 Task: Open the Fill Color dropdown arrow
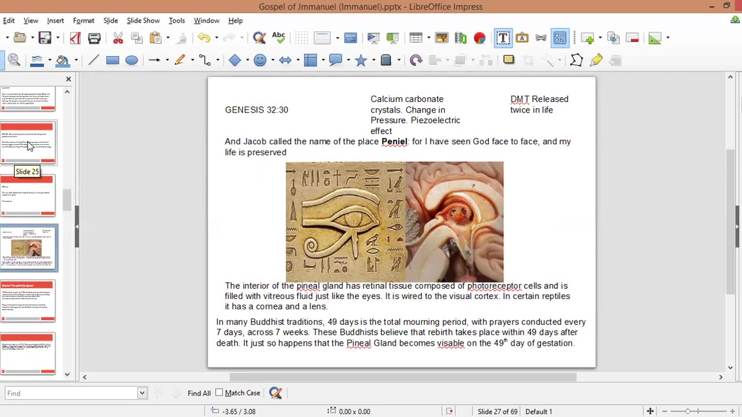(x=75, y=60)
